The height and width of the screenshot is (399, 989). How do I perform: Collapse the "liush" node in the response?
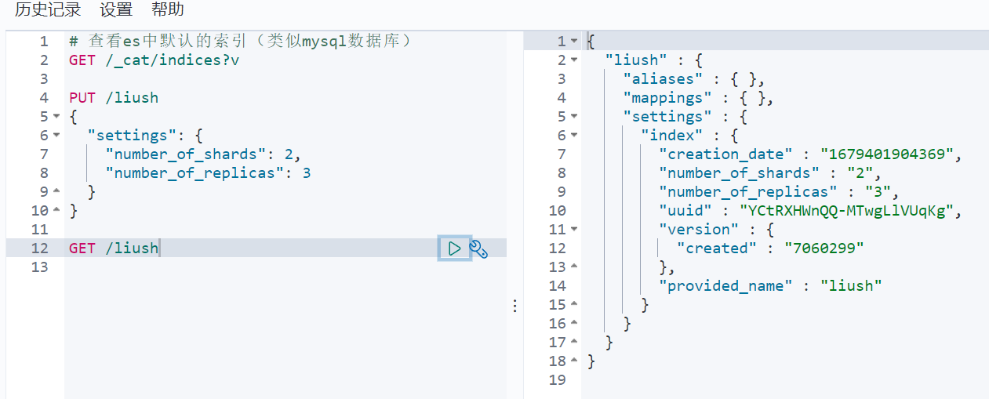574,60
